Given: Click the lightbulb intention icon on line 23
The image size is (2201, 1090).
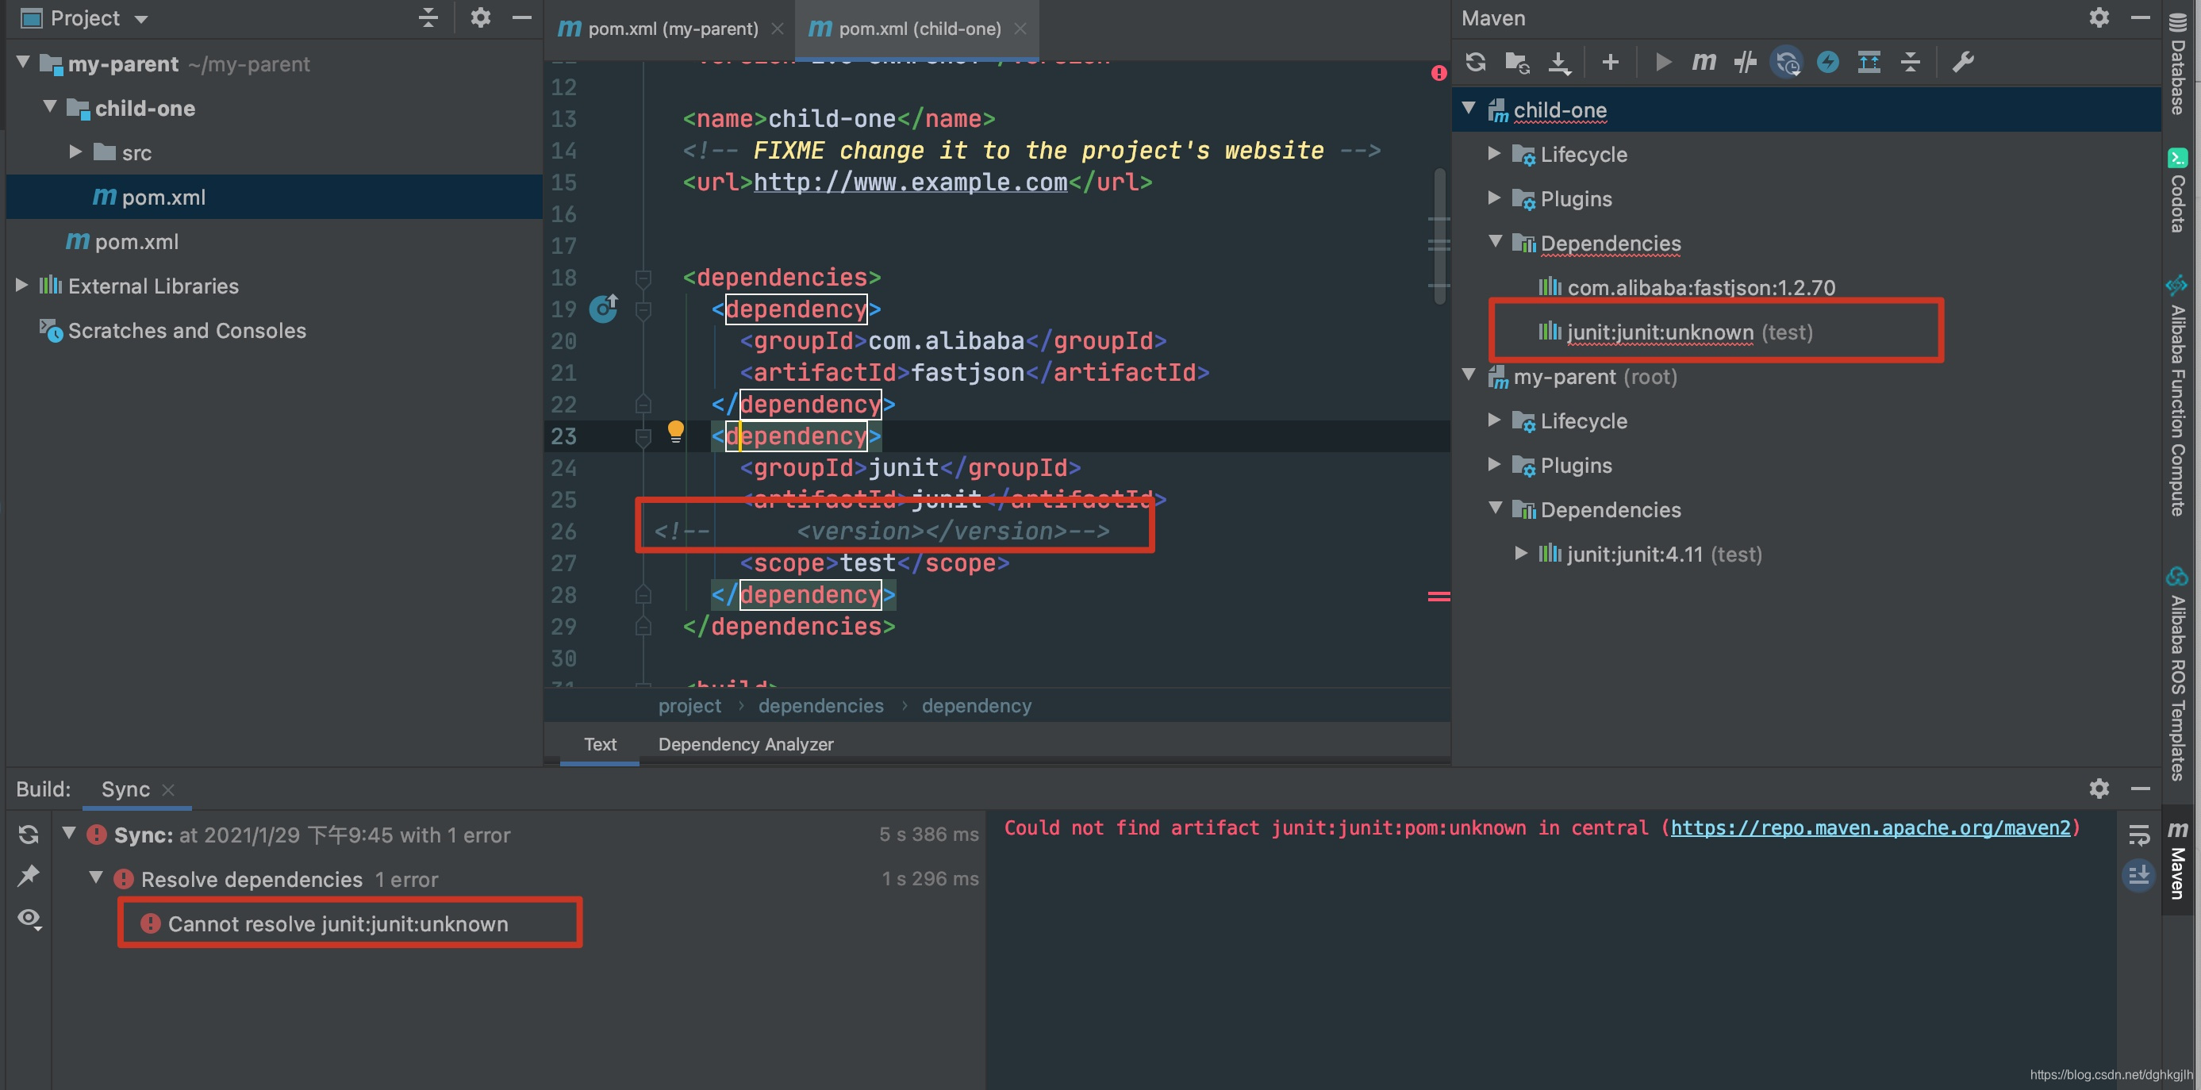Looking at the screenshot, I should 675,431.
